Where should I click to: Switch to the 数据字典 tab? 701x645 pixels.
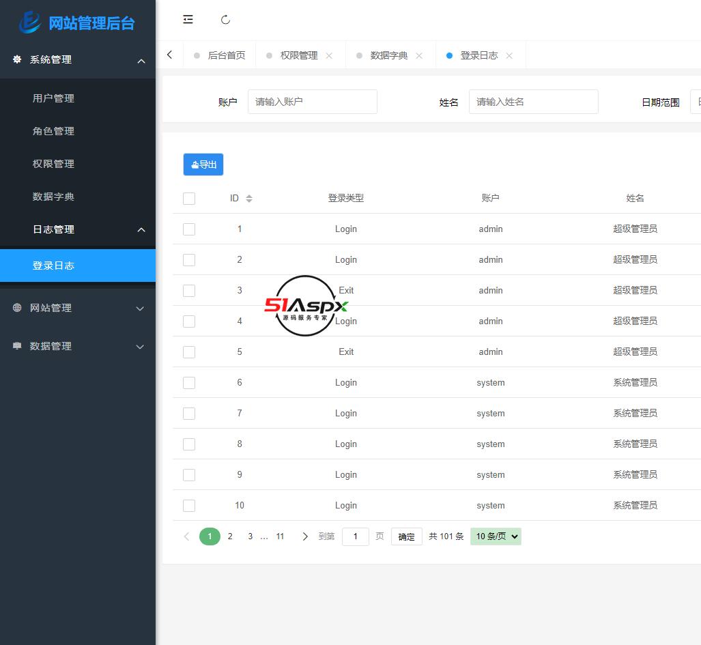(388, 55)
